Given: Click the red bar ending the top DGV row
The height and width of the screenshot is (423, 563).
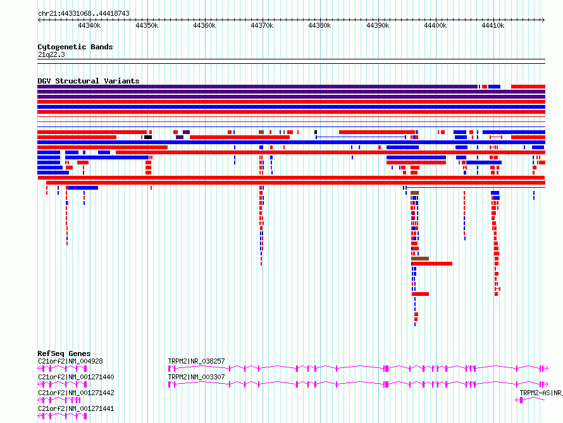Looking at the screenshot, I should [528, 87].
